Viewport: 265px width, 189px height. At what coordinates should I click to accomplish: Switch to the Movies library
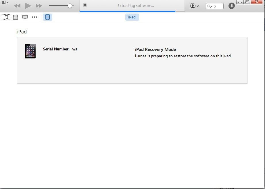click(x=16, y=17)
